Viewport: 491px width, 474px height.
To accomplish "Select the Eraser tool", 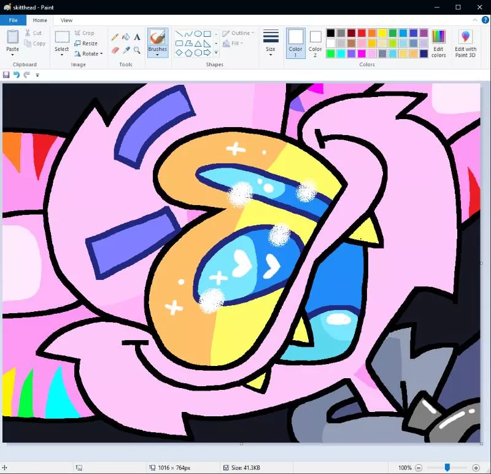I will pyautogui.click(x=115, y=50).
